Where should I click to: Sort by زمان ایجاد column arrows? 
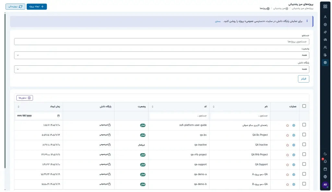[18, 107]
